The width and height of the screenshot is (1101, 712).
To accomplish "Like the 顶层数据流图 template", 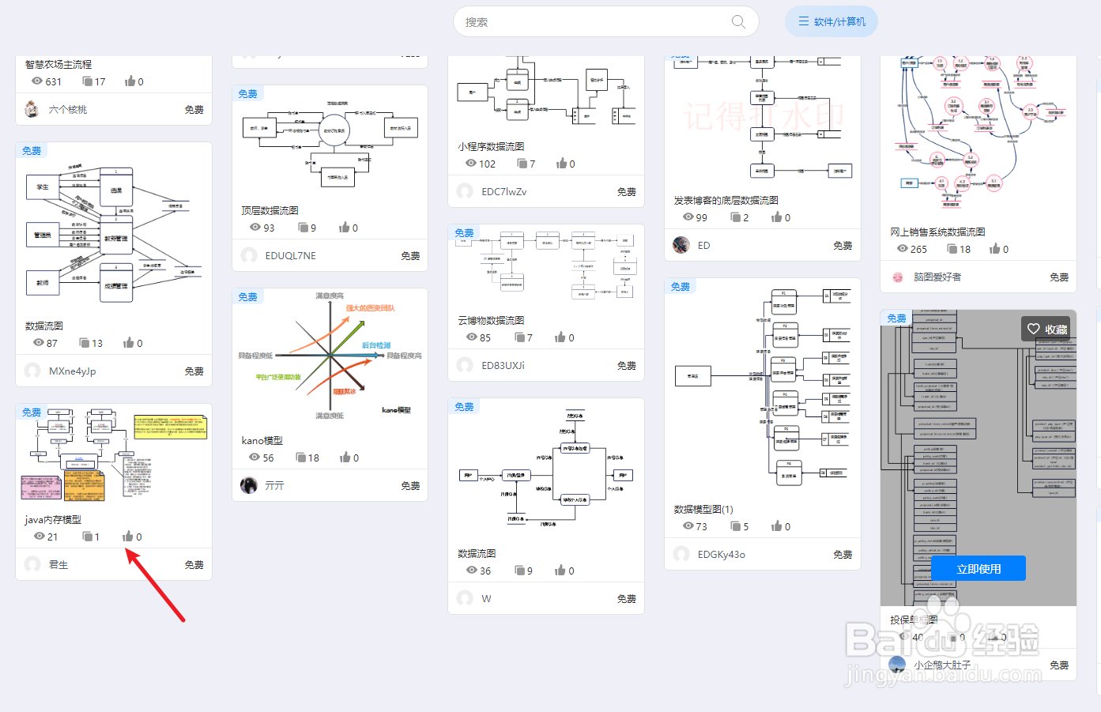I will 345,227.
